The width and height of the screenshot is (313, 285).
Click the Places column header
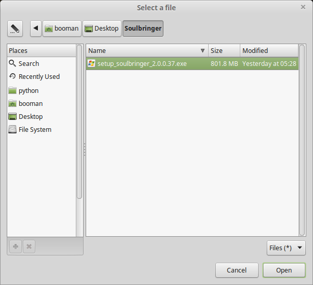(x=42, y=51)
